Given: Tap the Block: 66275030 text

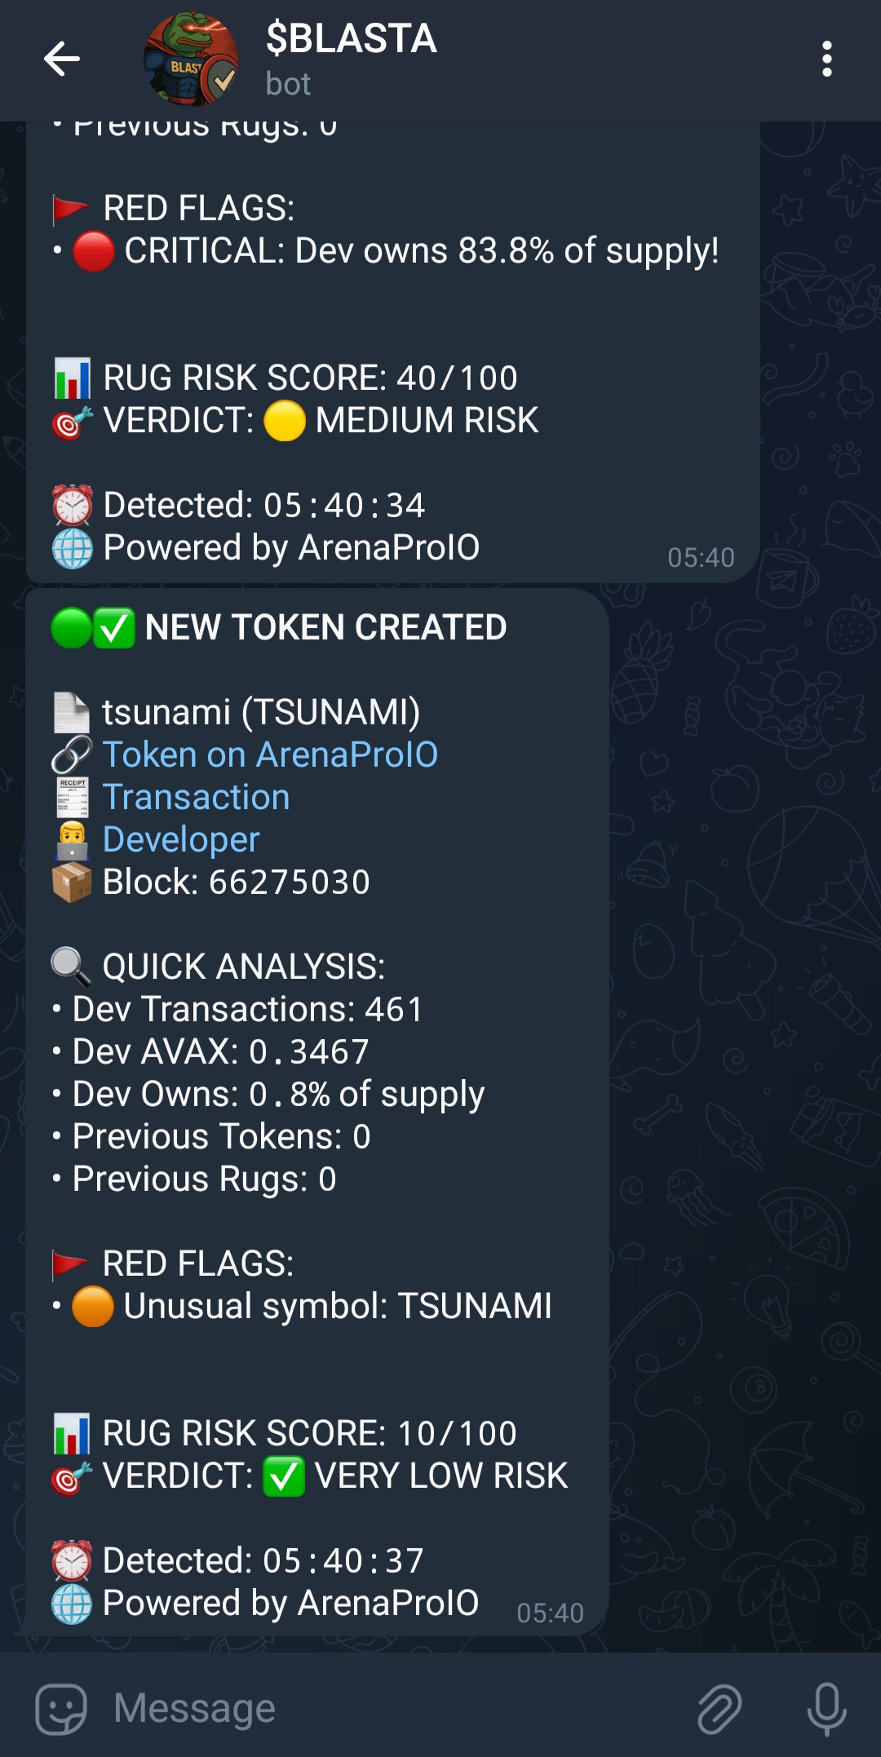Looking at the screenshot, I should click(237, 882).
